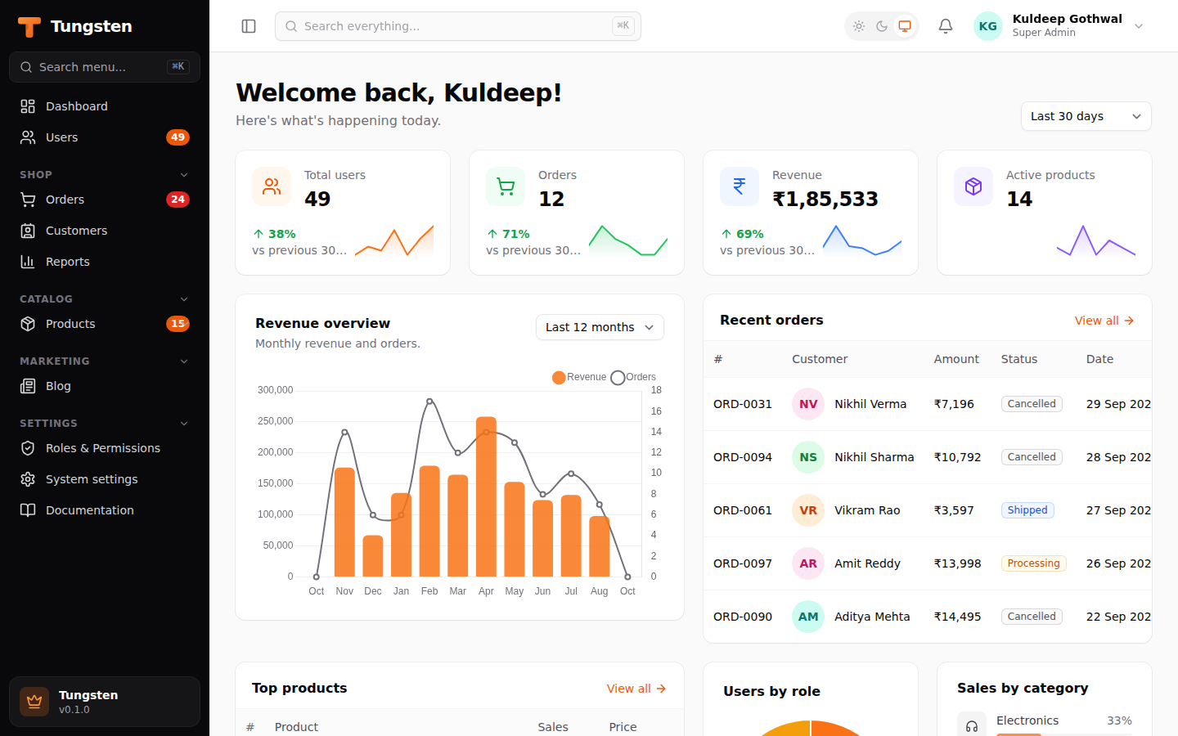
Task: Open Customers in the sidebar
Action: coord(105,231)
